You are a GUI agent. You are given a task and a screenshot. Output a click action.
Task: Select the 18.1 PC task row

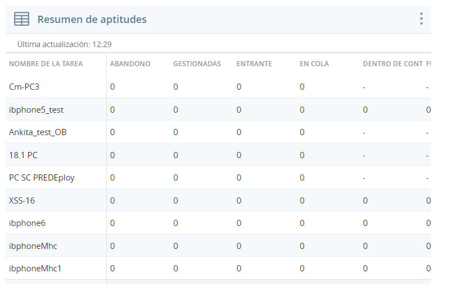(218, 155)
